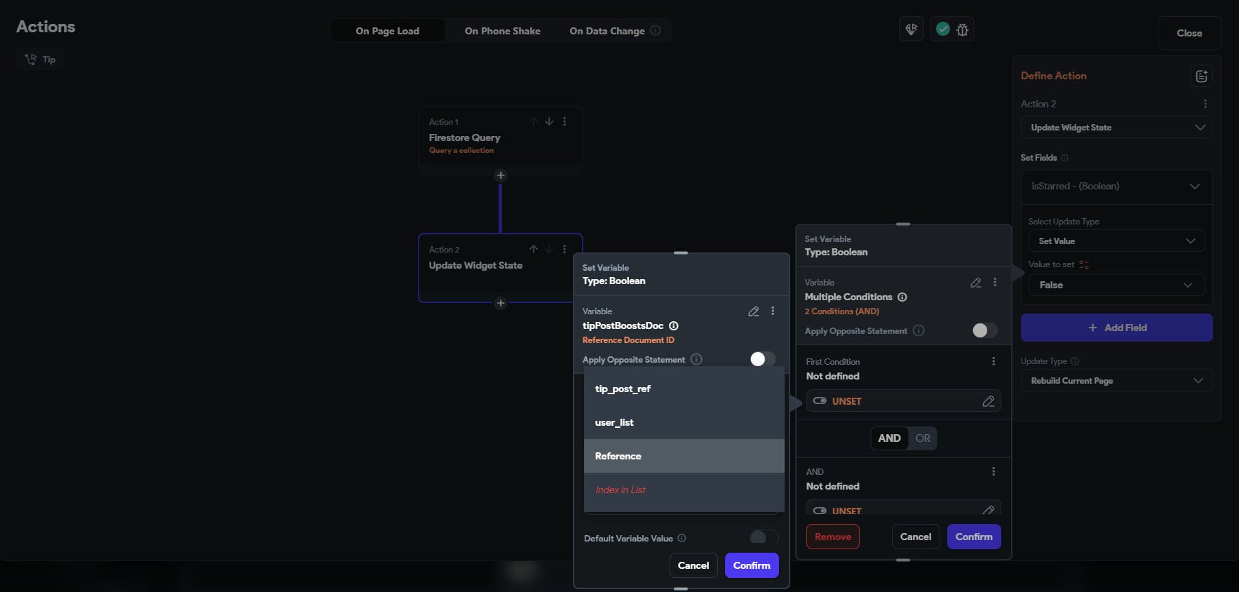Close the Actions editor

point(1189,33)
